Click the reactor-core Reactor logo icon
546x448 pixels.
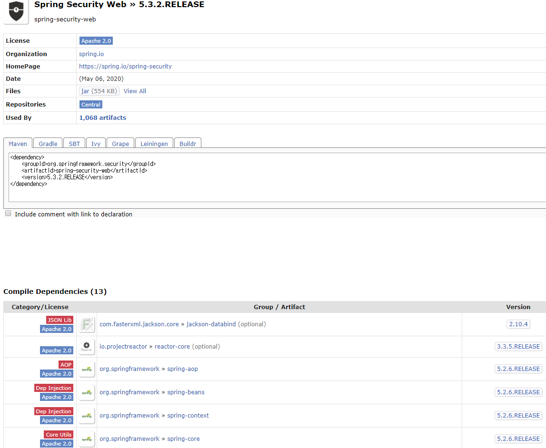tap(87, 347)
